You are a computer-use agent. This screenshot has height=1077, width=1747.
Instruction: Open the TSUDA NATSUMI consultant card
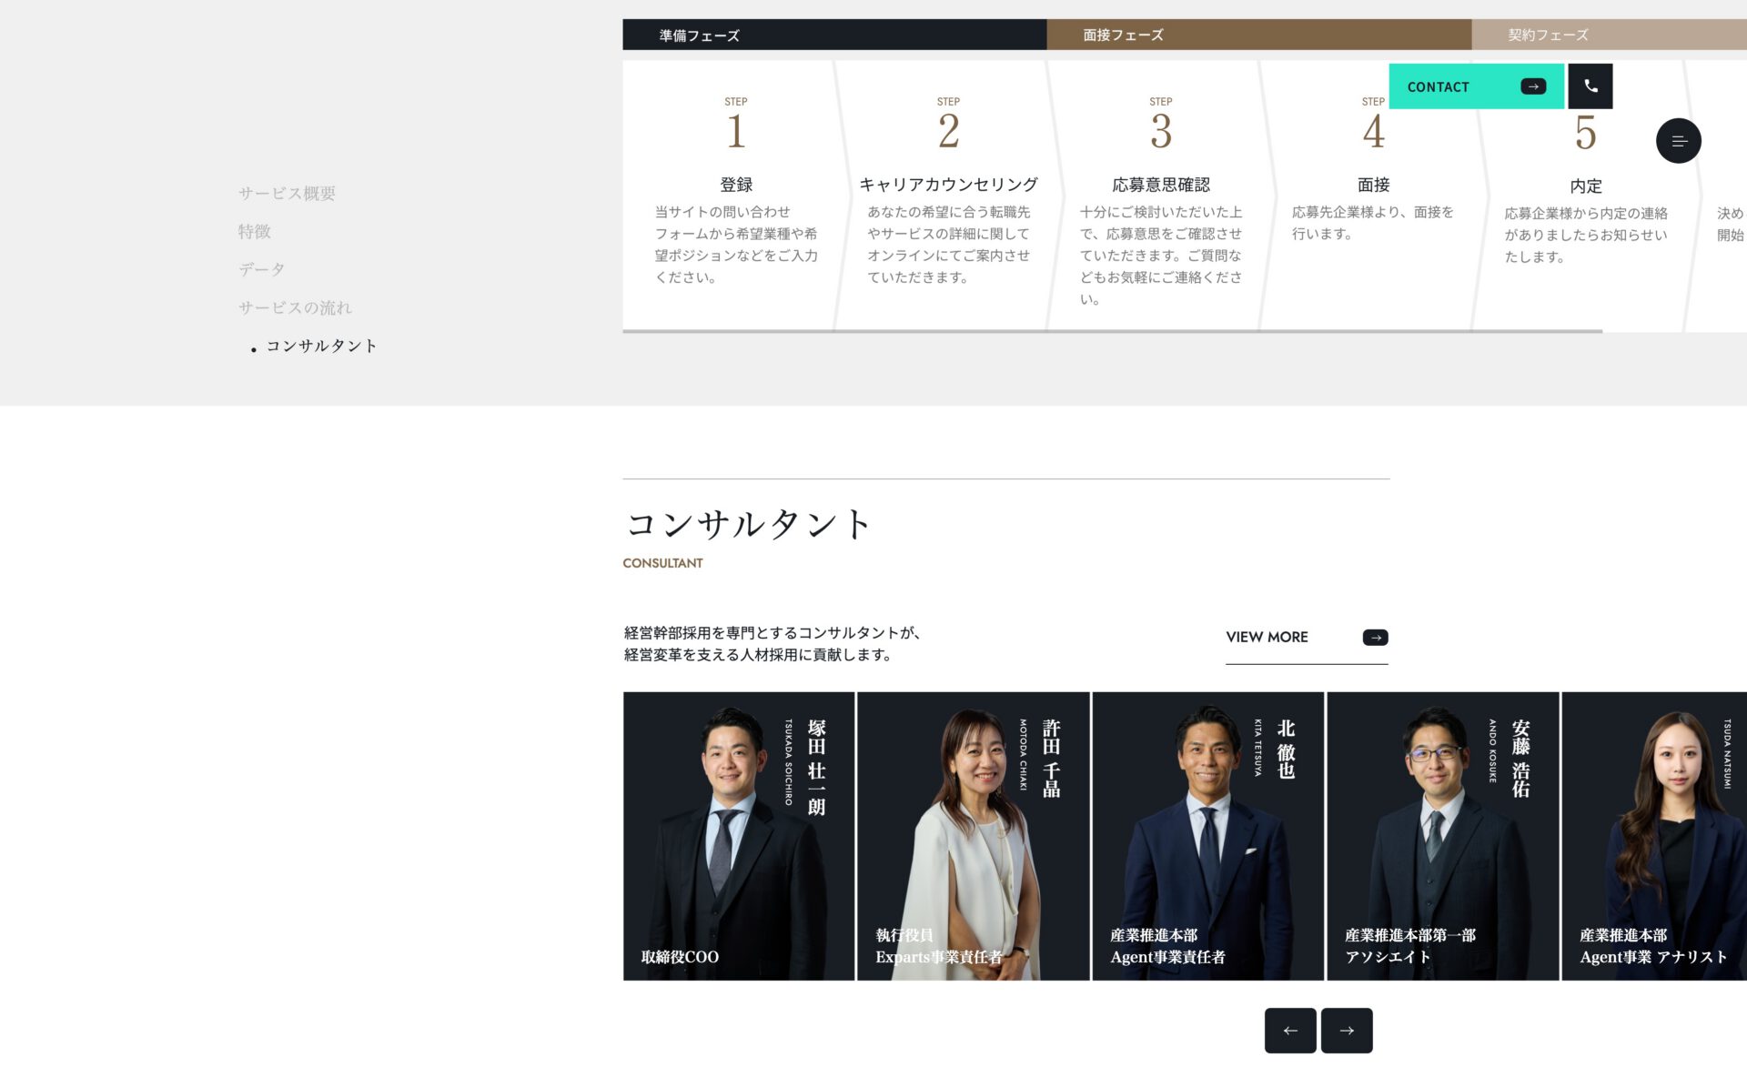1653,836
